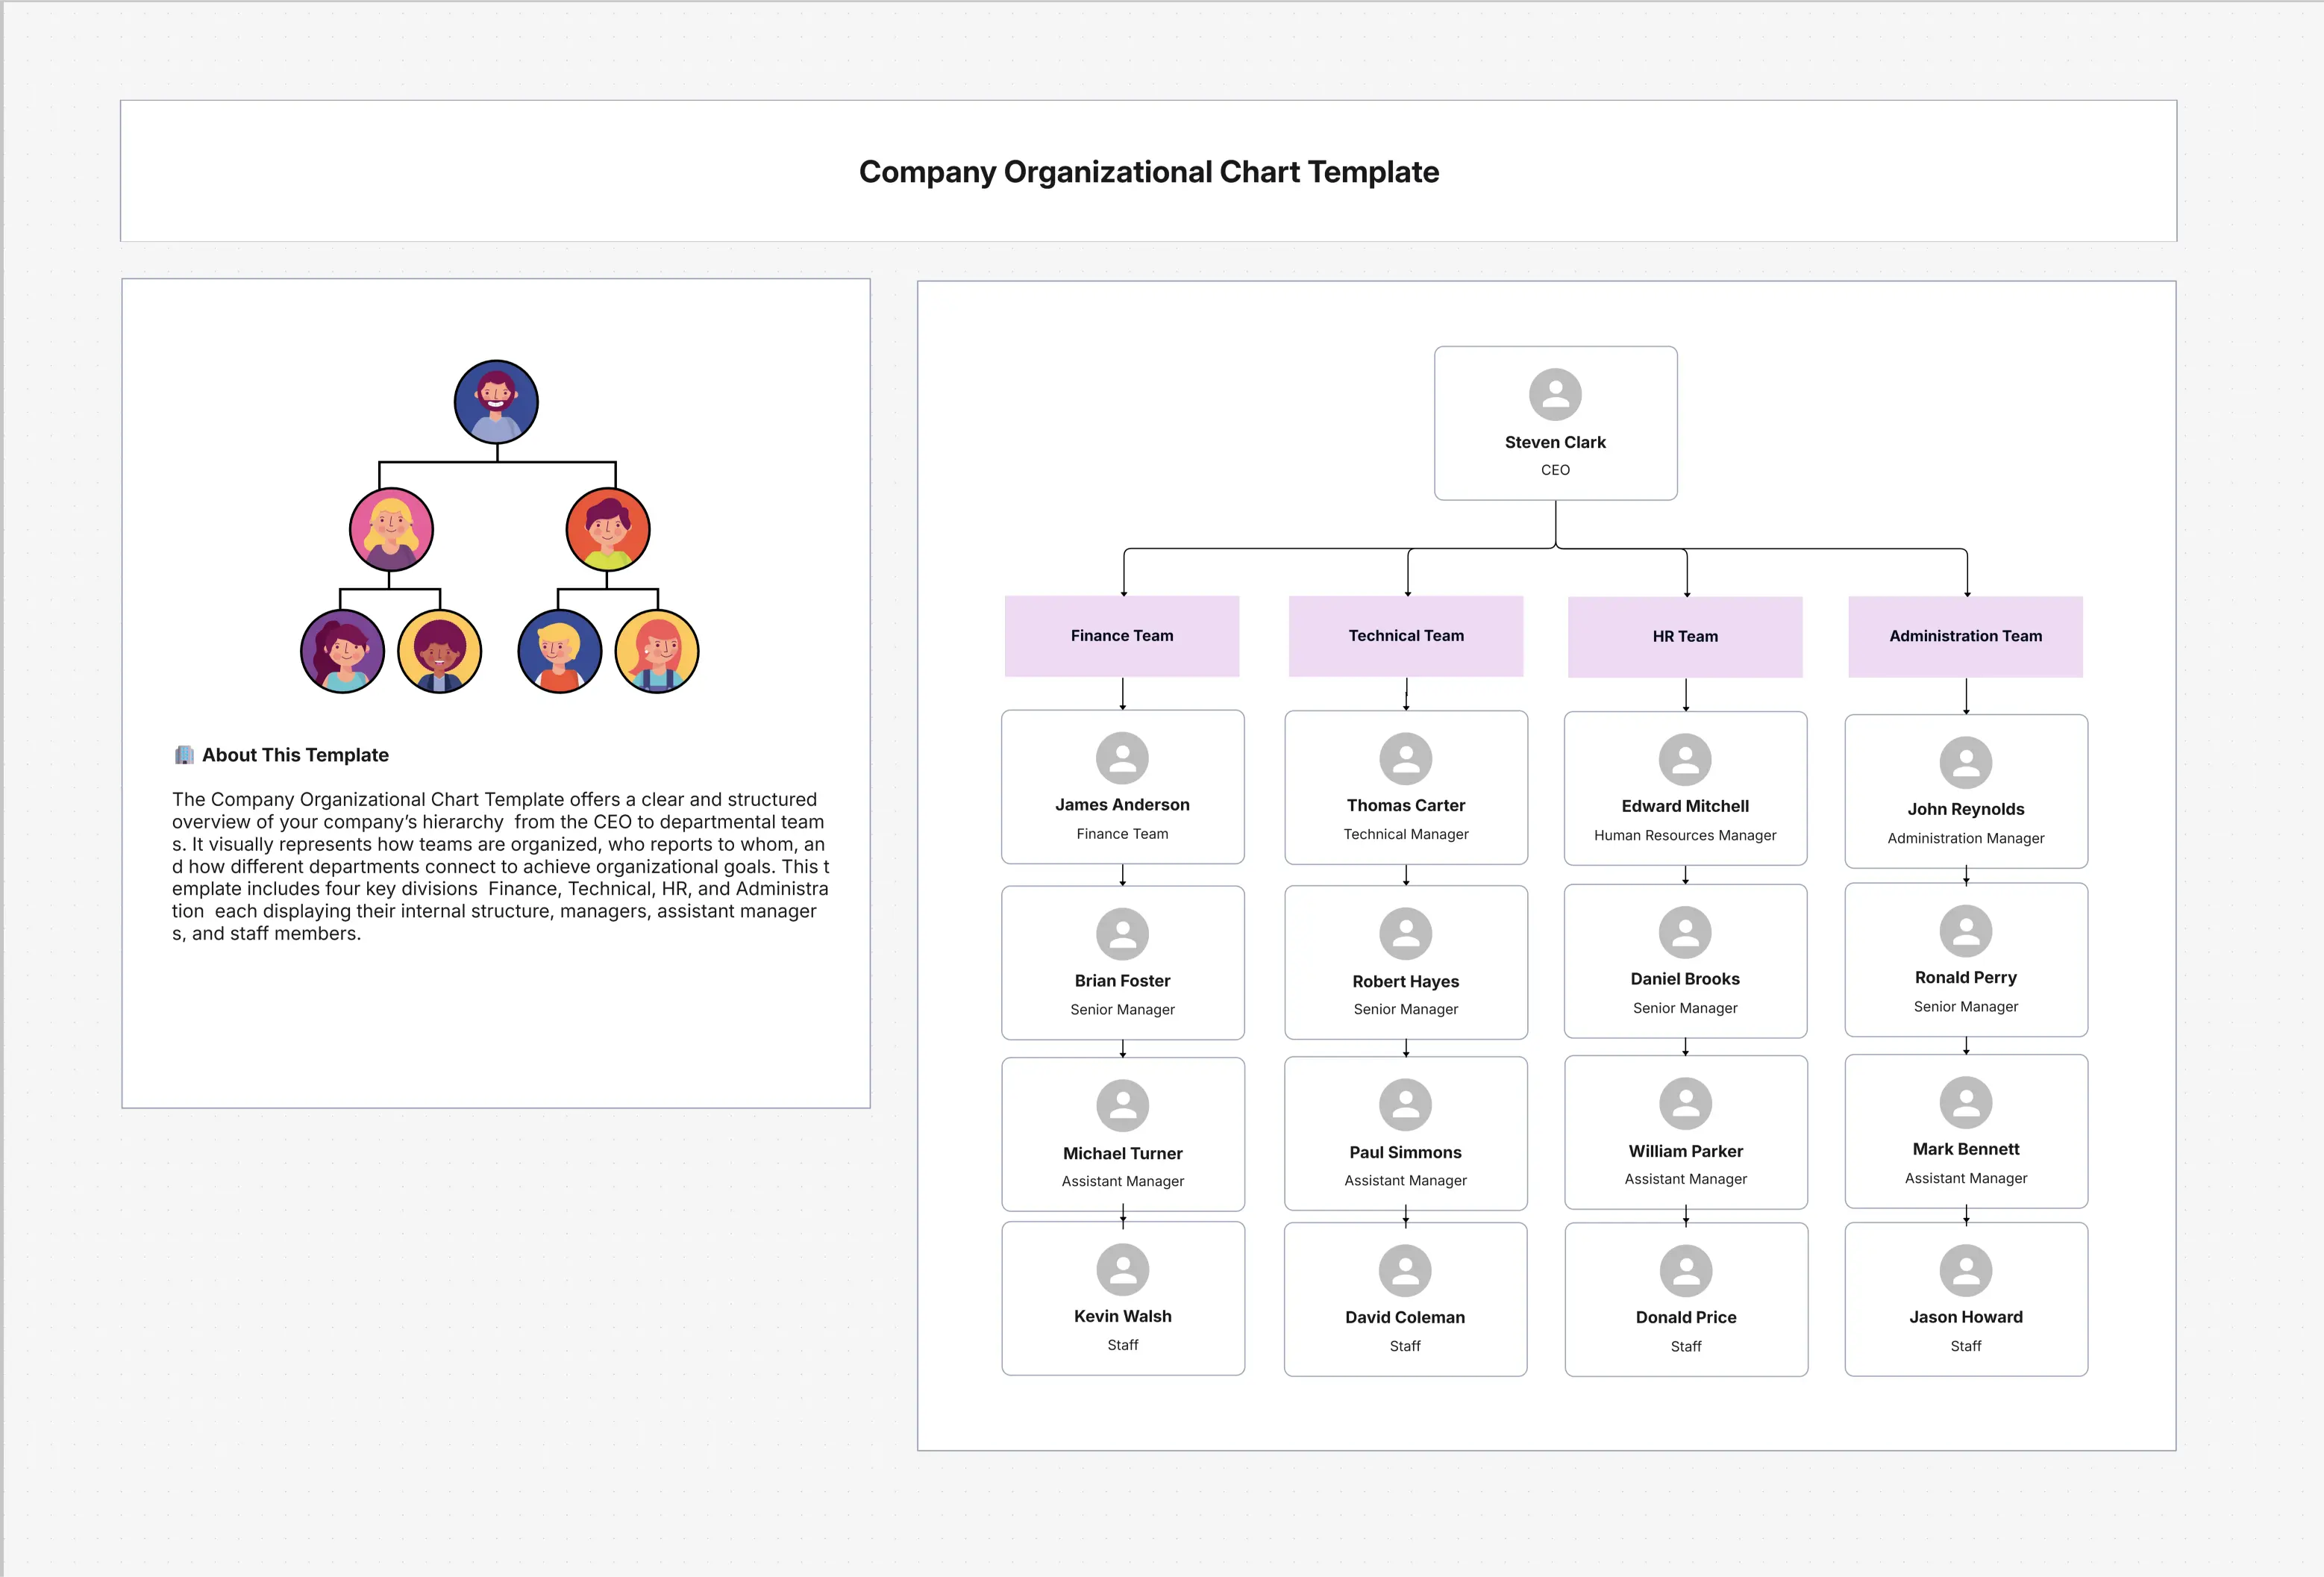Screen dimensions: 2324x1577
Task: Click Daniel Brooks' avatar icon
Action: pos(1685,931)
